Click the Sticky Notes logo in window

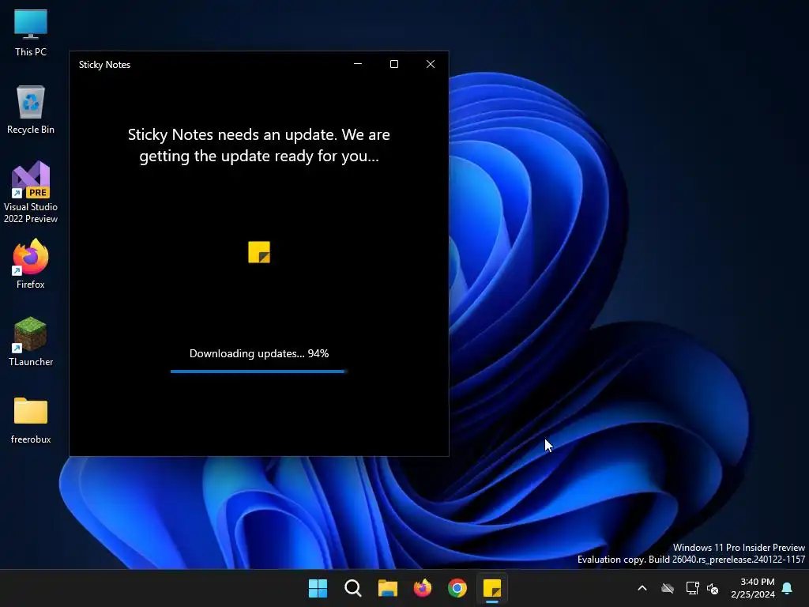259,252
